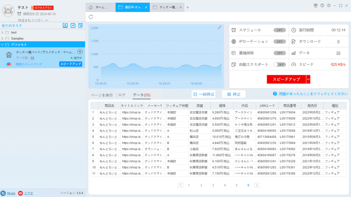Viewport: 351px width, 197px height.
Task: Click the blue スピードアップ button in sidebar
Action: 71,64
